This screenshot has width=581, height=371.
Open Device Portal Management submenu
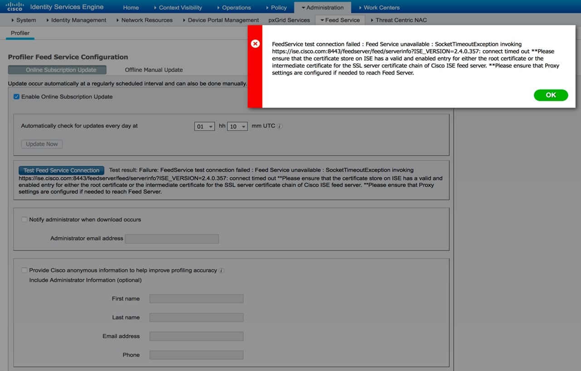click(x=220, y=20)
